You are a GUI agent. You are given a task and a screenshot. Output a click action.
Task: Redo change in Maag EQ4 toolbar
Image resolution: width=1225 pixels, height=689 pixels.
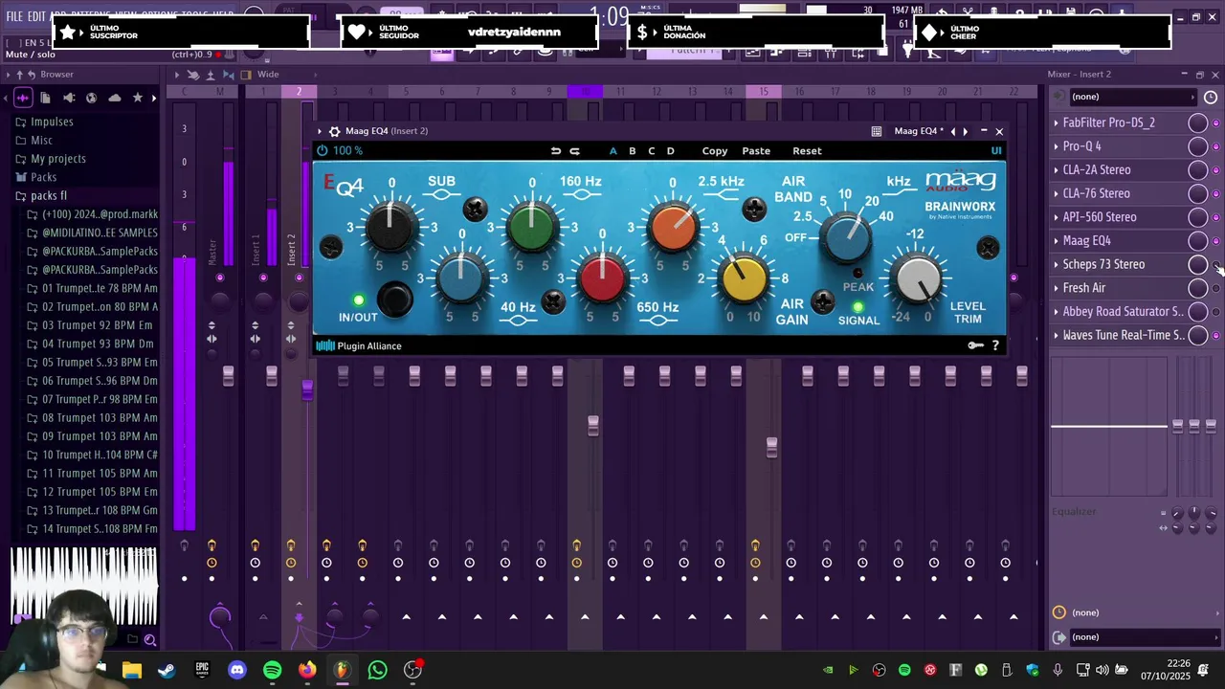coord(575,150)
